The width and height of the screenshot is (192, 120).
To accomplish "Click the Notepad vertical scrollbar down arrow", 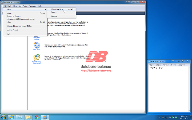I will coord(189,111).
